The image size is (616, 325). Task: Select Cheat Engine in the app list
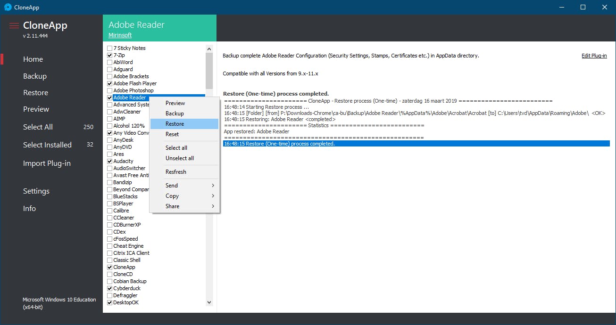[x=128, y=246]
